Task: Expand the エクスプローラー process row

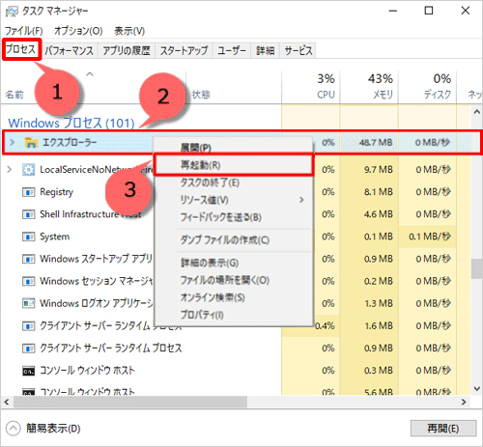Action: [x=13, y=142]
